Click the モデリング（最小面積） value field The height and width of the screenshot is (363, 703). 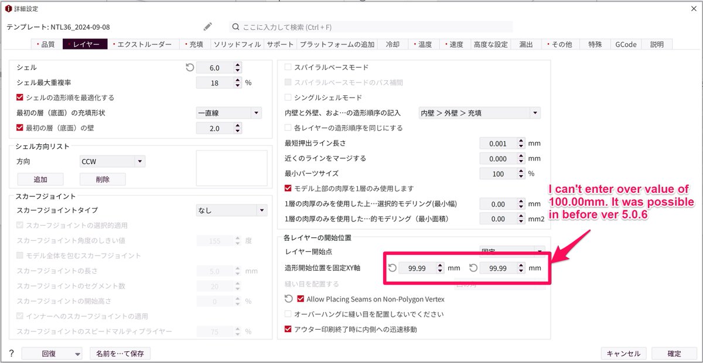click(x=498, y=219)
